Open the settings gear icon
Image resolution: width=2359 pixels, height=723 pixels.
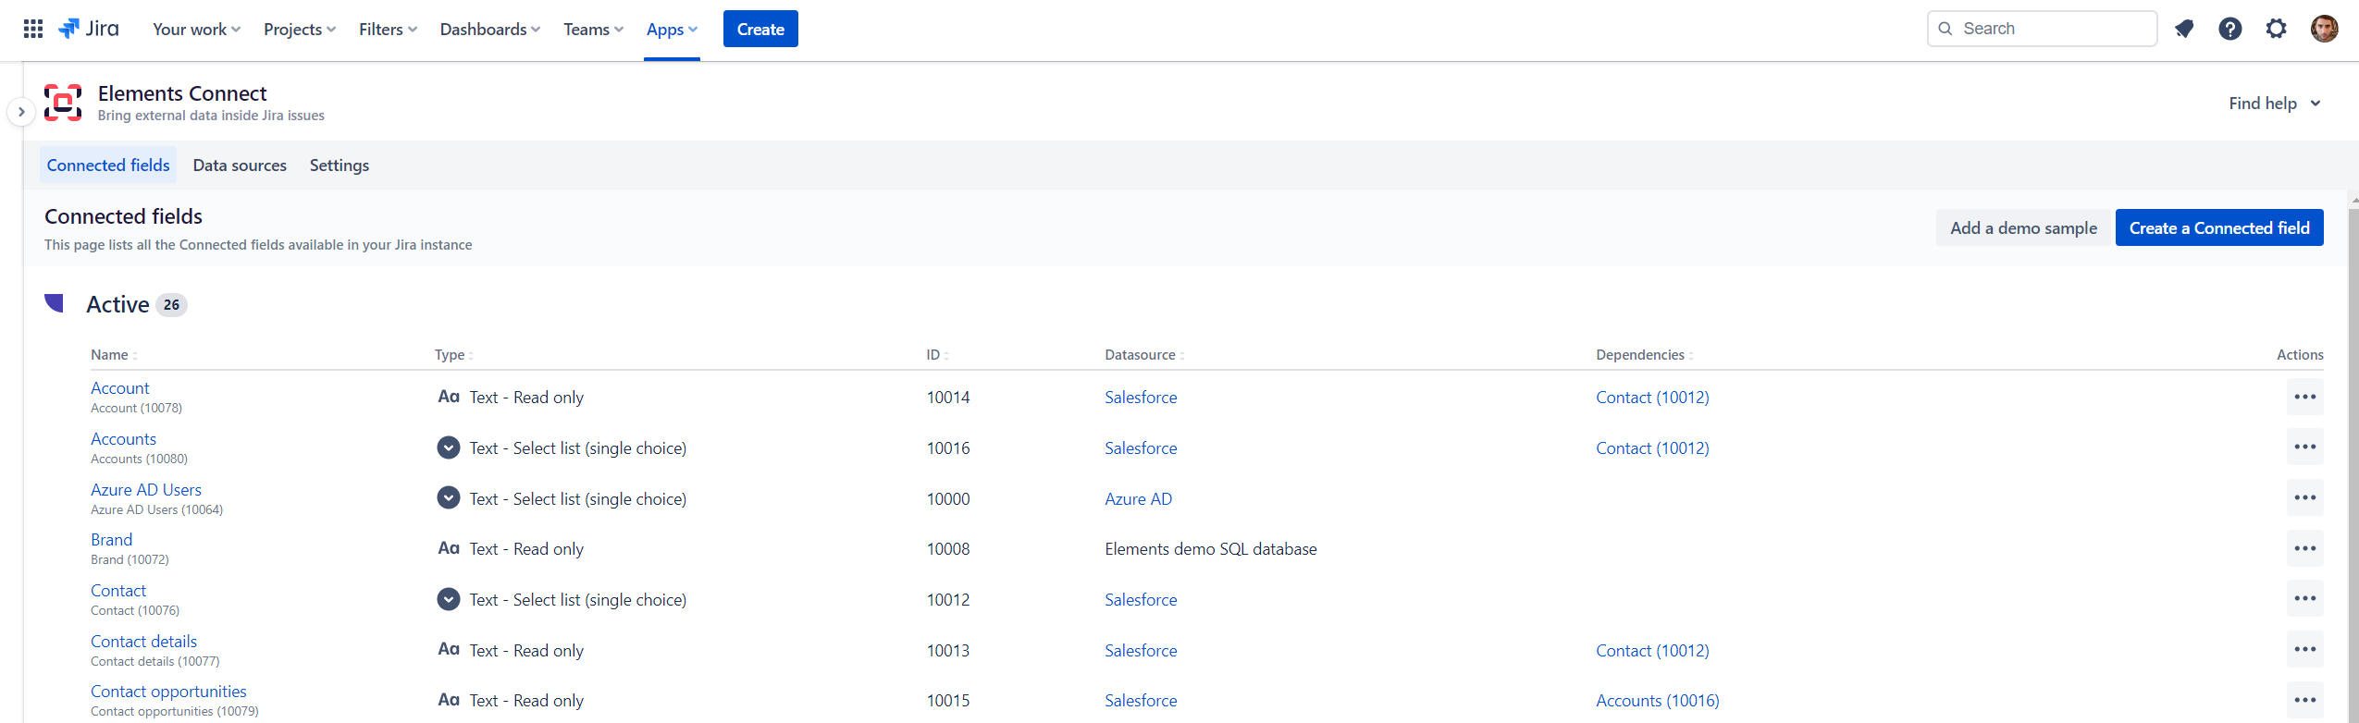2276,29
